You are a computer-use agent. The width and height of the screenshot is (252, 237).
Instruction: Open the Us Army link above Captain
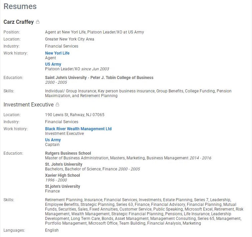coord(53,140)
